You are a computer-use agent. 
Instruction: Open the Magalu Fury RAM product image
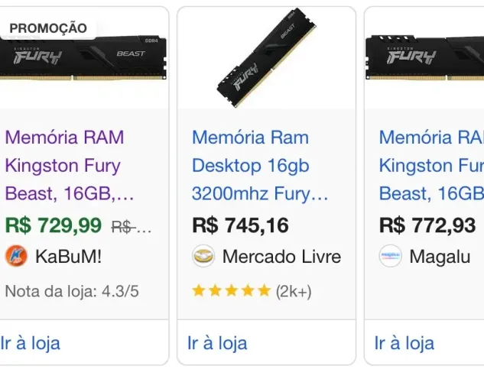(424, 58)
